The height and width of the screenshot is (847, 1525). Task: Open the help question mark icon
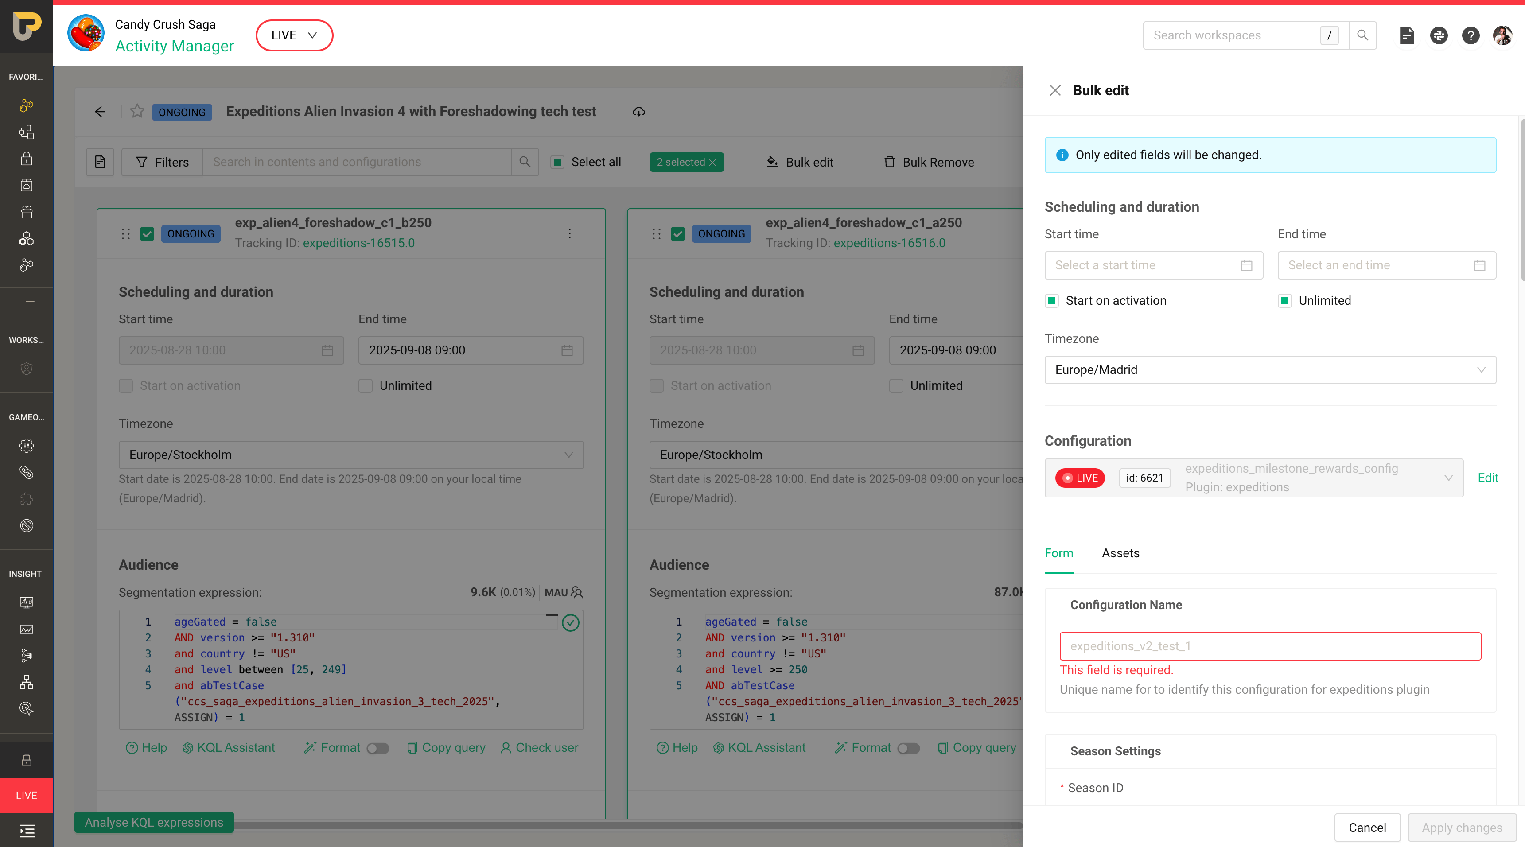point(1471,35)
